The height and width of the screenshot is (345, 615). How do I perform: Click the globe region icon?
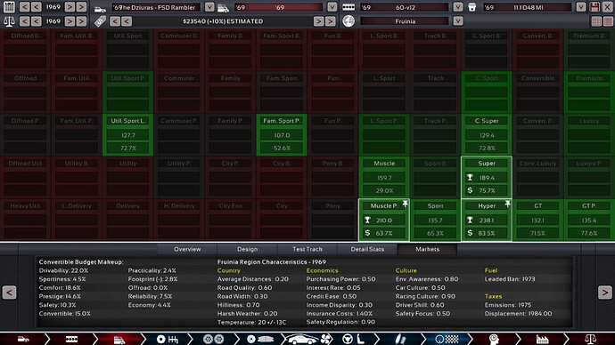(348, 21)
